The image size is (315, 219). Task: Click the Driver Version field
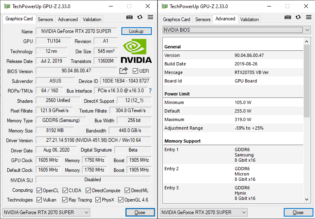pyautogui.click(x=93, y=140)
